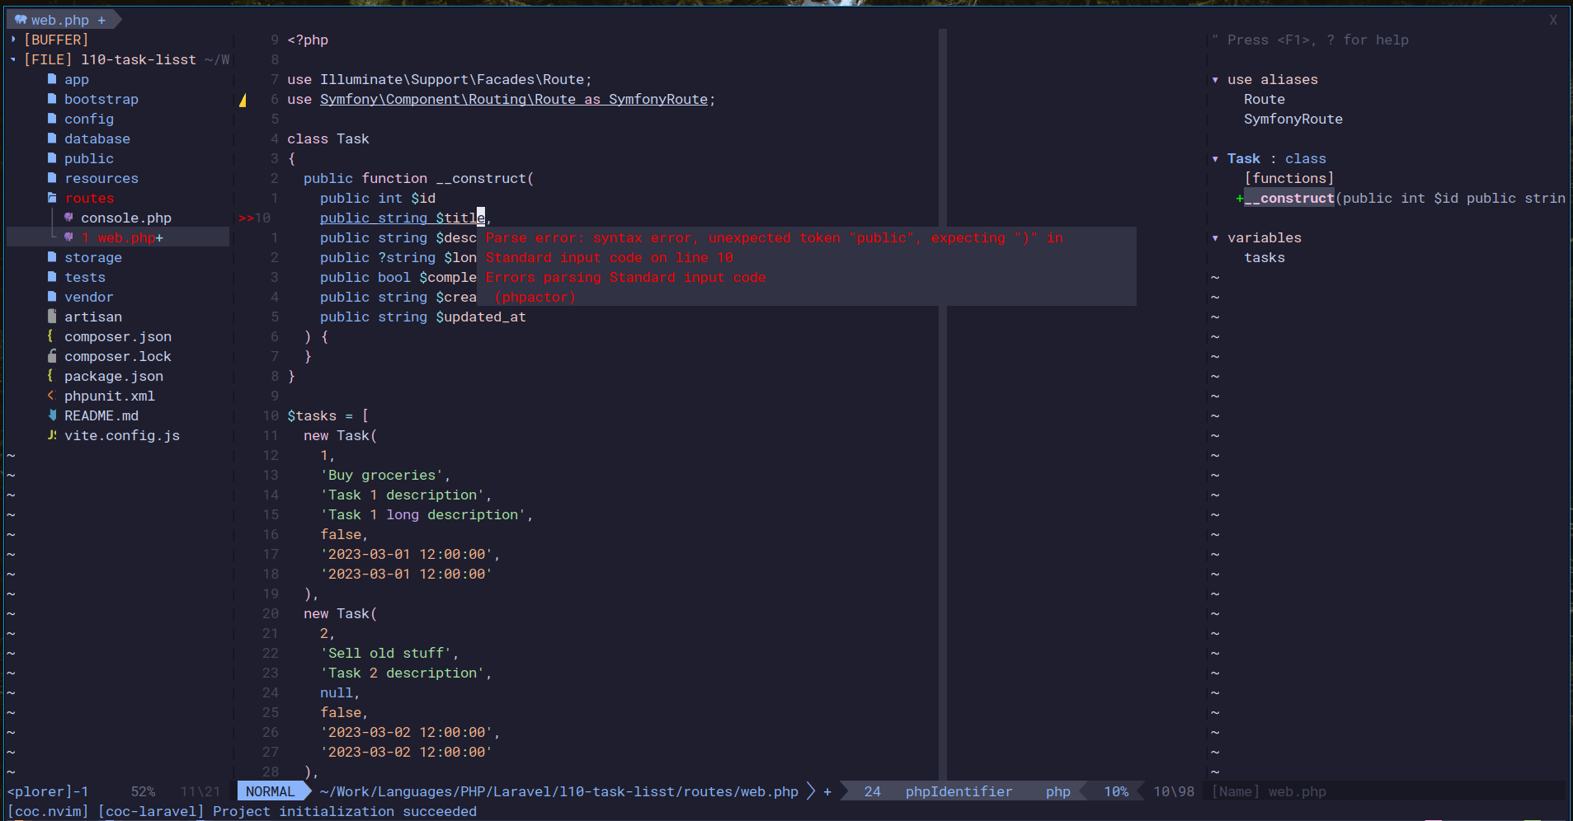Screen dimensions: 1573x821
Task: Collapse the Task class outline node
Action: [x=1215, y=159]
